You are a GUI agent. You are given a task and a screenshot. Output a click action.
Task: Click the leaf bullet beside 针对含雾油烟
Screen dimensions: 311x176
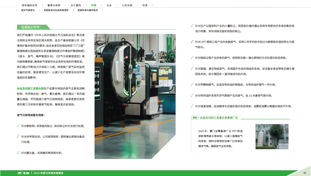[192, 106]
